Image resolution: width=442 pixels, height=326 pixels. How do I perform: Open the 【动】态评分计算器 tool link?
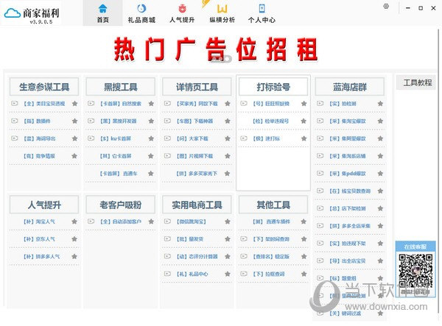tap(197, 257)
